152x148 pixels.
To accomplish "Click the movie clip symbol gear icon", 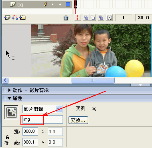I will point(11,112).
